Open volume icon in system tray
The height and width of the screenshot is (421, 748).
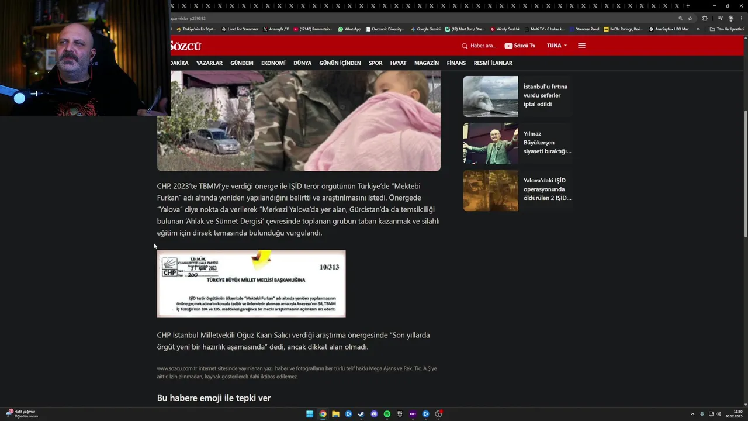point(718,414)
